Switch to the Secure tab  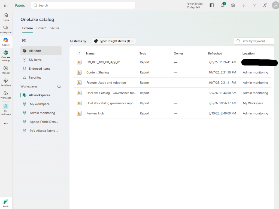click(x=54, y=28)
